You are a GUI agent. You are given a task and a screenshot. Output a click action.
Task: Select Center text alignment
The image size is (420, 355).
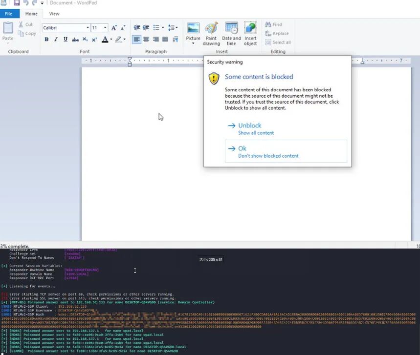(x=146, y=40)
